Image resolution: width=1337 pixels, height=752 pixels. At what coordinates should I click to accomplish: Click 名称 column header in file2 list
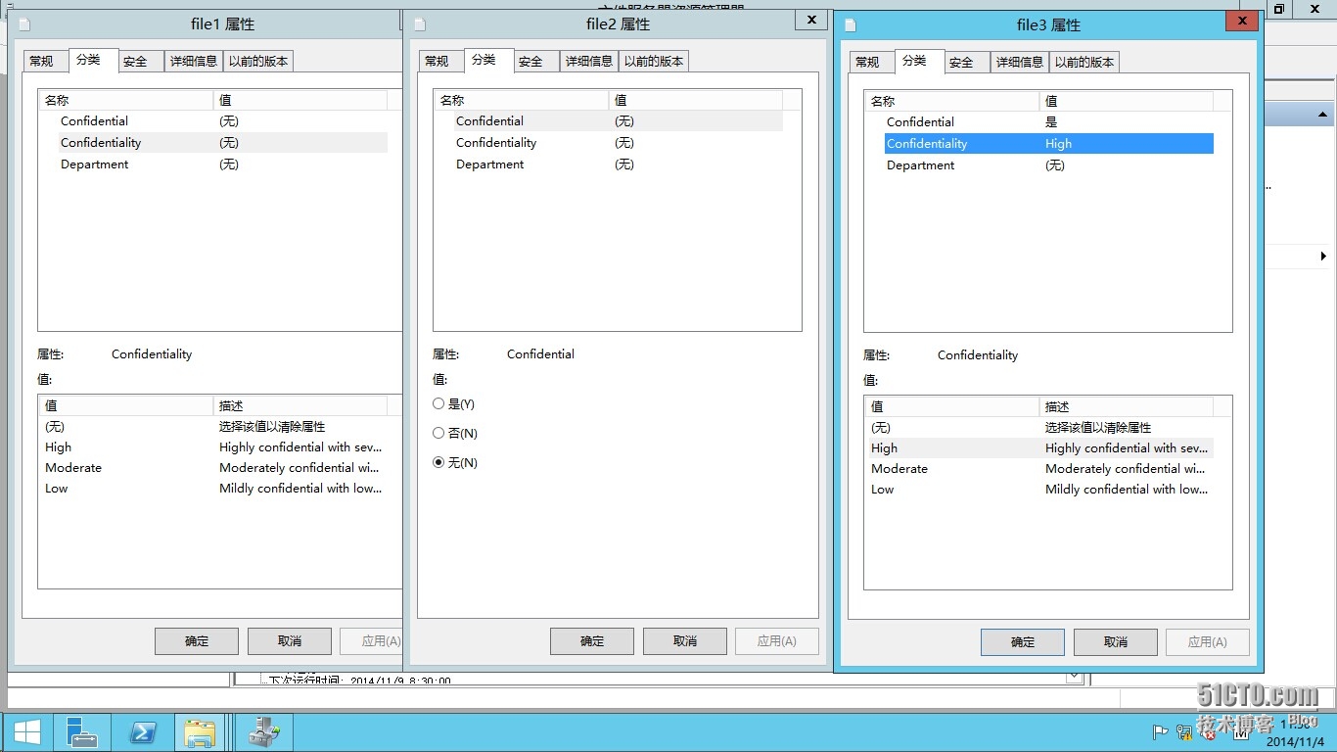(x=521, y=100)
